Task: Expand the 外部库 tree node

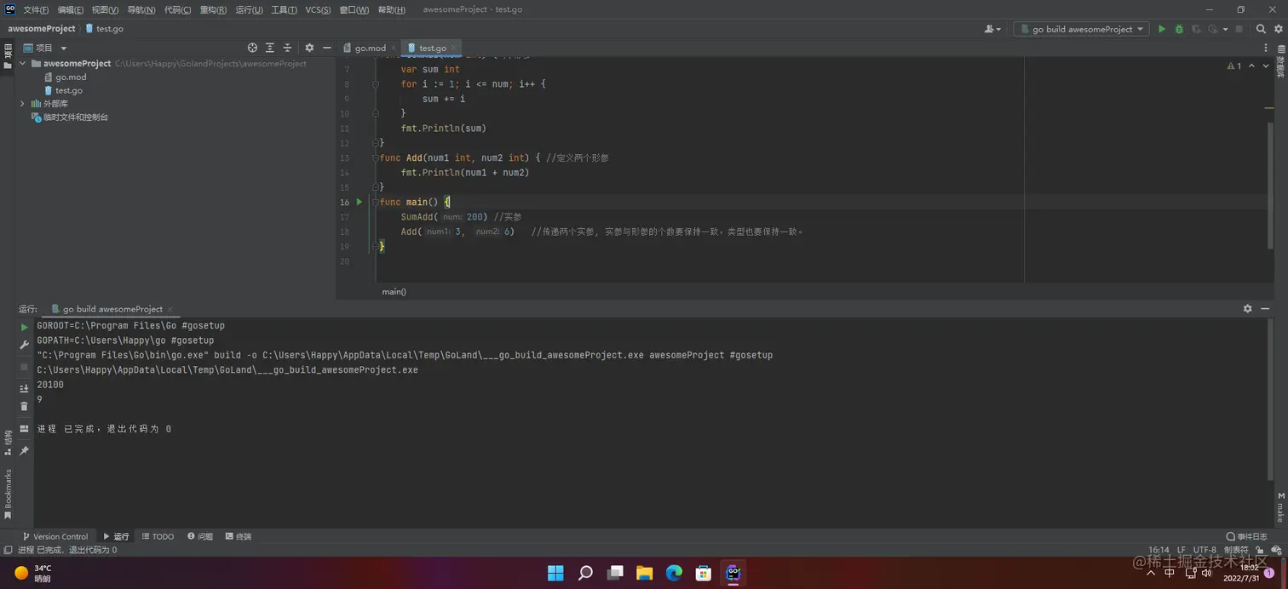Action: pyautogui.click(x=23, y=104)
